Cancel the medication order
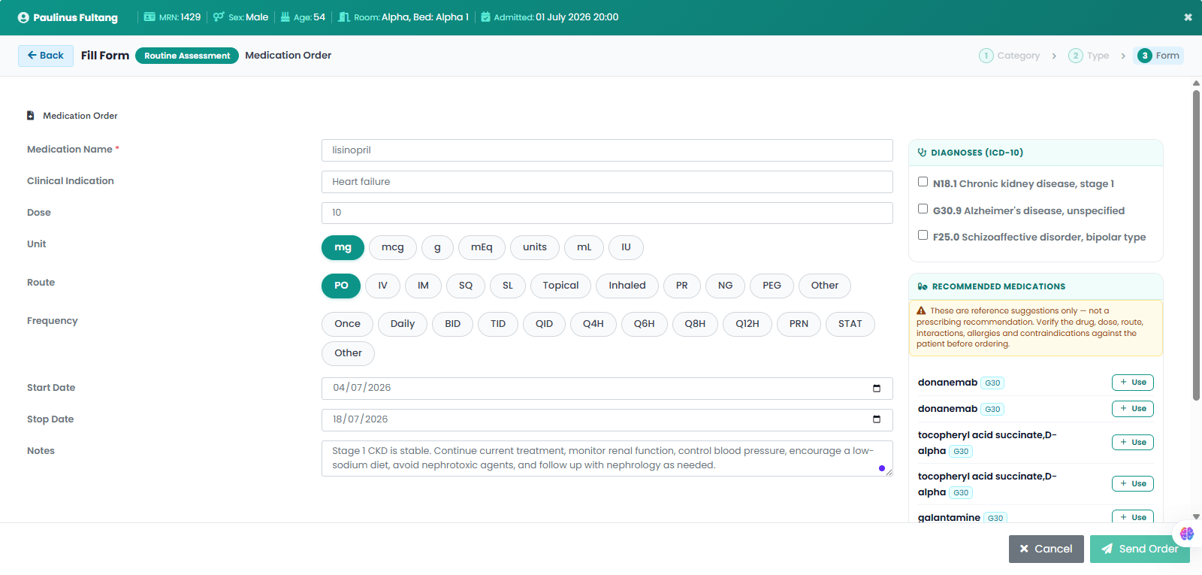This screenshot has height=575, width=1202. (1046, 549)
